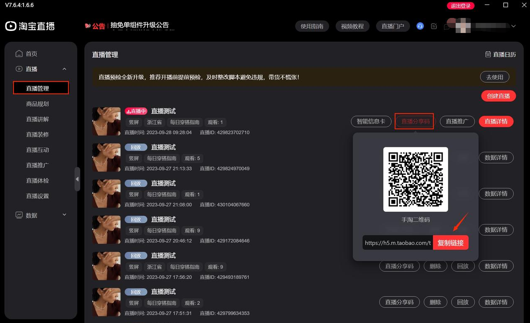Screen dimensions: 530x323
Task: Click the calendar icon for 直播日历
Action: [x=488, y=54]
